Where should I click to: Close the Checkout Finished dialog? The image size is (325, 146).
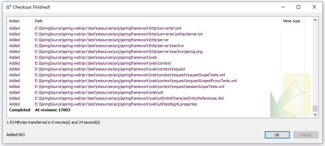(x=314, y=7)
